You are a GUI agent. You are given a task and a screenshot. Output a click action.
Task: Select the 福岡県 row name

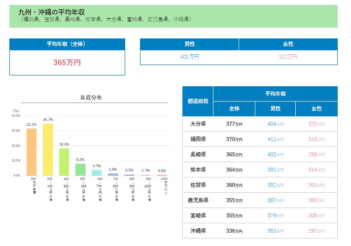coord(198,139)
